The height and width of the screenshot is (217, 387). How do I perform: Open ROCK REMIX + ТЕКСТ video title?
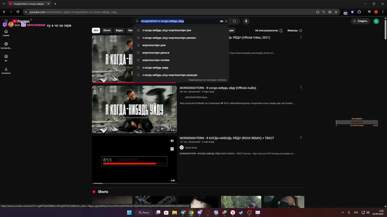coord(227,138)
